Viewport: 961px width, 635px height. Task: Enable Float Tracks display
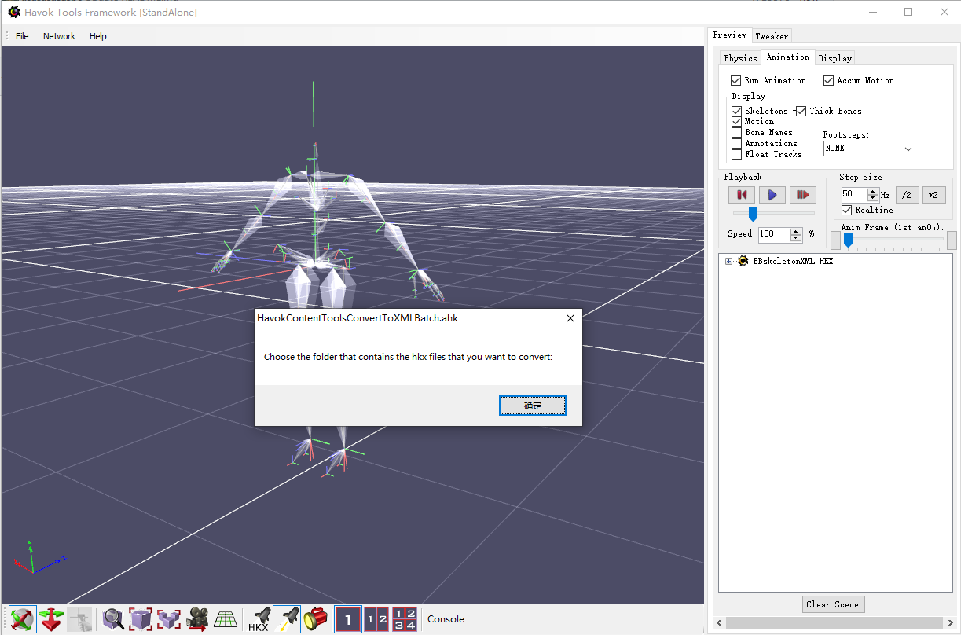[736, 155]
